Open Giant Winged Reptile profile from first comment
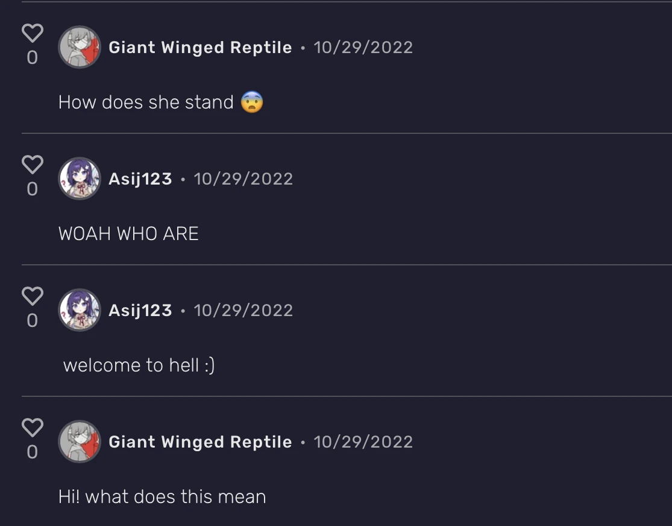 tap(200, 48)
